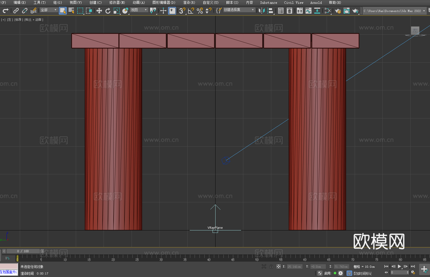Open the 组(G) menu
The image size is (430, 277).
pos(57,2)
